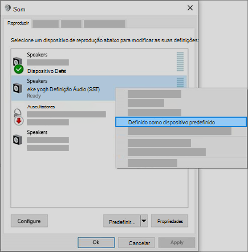Select the last Speakers device icon
Image resolution: width=248 pixels, height=252 pixels.
pos(18,140)
